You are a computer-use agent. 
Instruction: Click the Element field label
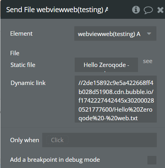tap(22, 34)
